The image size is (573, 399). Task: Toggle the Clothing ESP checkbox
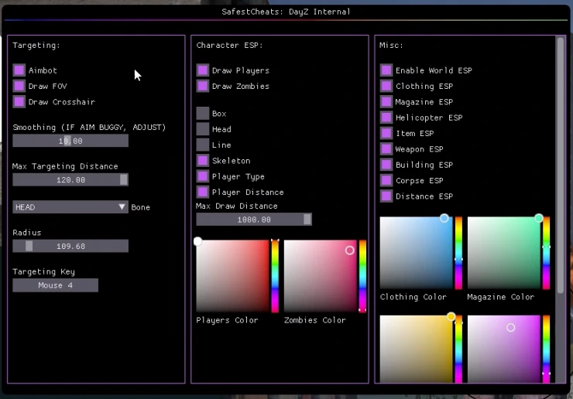[386, 86]
